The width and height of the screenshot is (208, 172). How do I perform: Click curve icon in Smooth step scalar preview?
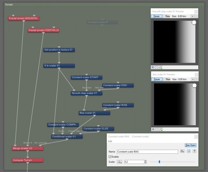point(161,67)
